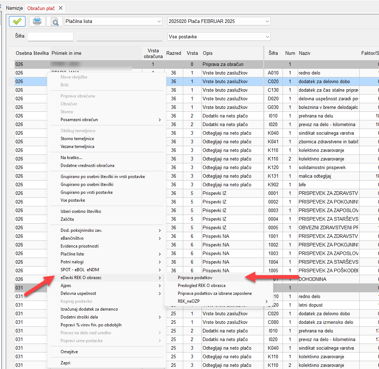Click the Razred column header
The width and height of the screenshot is (379, 369).
[x=174, y=53]
